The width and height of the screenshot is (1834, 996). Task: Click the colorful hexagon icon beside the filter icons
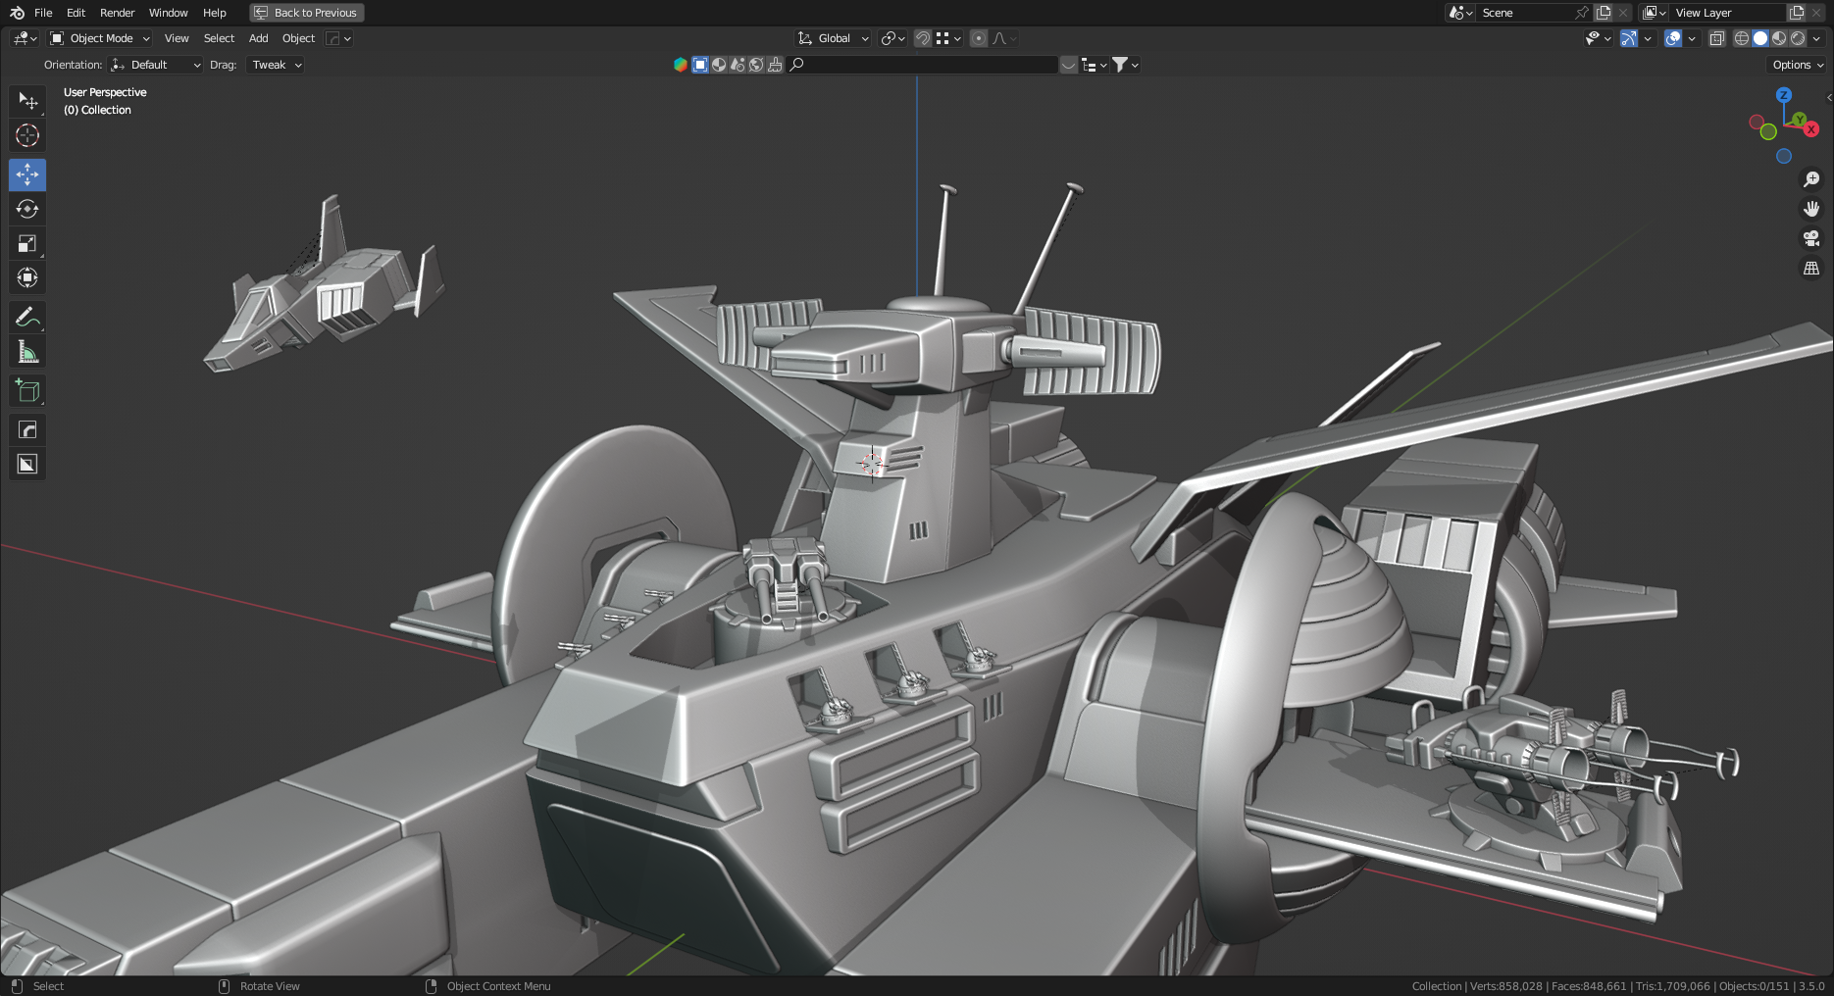pyautogui.click(x=680, y=65)
